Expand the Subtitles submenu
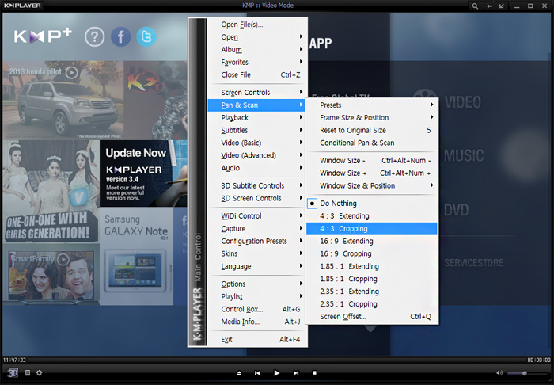The image size is (554, 385). click(257, 130)
